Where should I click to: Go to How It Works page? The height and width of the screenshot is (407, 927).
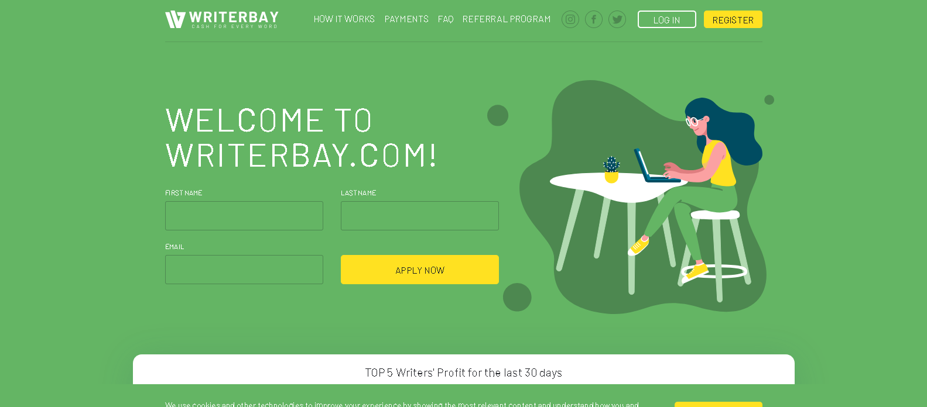click(x=344, y=19)
